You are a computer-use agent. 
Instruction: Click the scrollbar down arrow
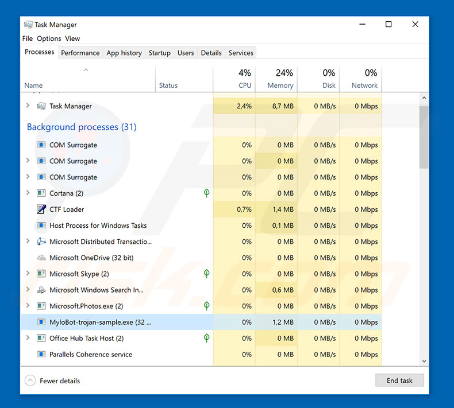[424, 361]
